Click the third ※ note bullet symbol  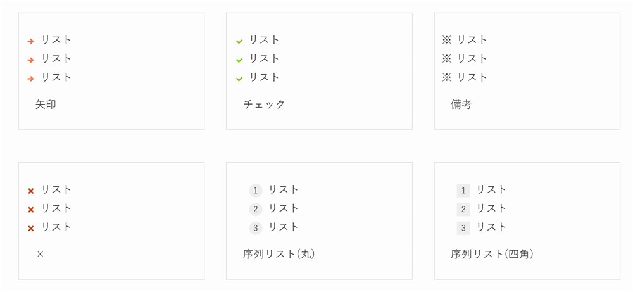[446, 77]
